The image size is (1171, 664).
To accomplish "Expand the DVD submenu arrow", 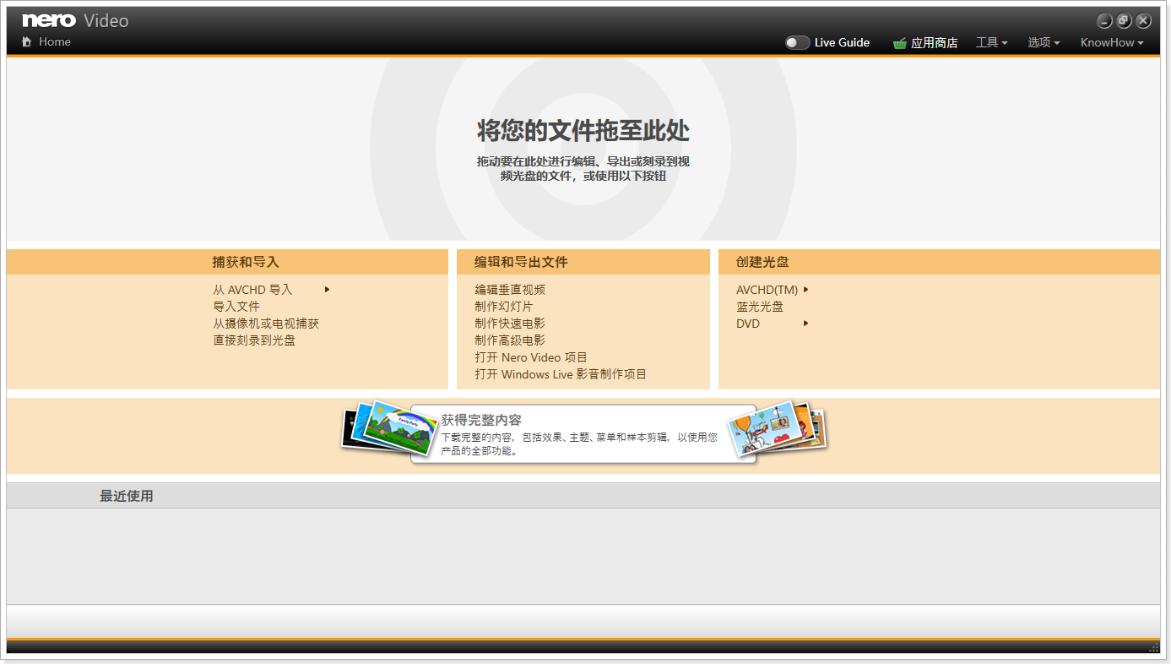I will tap(806, 324).
